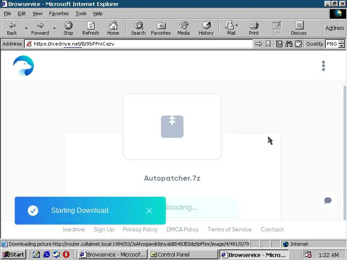This screenshot has height=260, width=347.
Task: Click the Discuss toolbar button
Action: (299, 28)
